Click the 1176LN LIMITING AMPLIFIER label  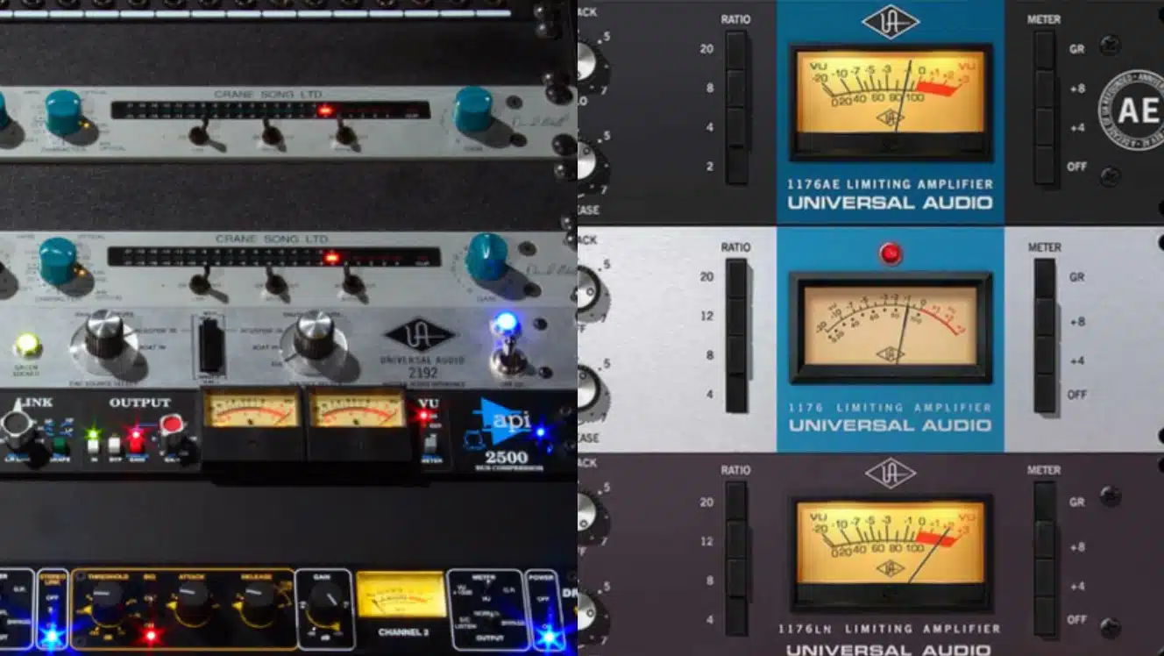[x=891, y=629]
